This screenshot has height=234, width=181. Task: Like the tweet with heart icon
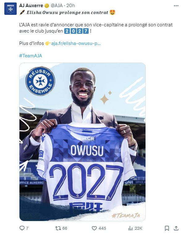[x=94, y=228]
